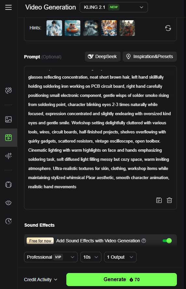Open the 1 Output count dropdown
Image resolution: width=186 pixels, height=289 pixels.
pos(120,257)
